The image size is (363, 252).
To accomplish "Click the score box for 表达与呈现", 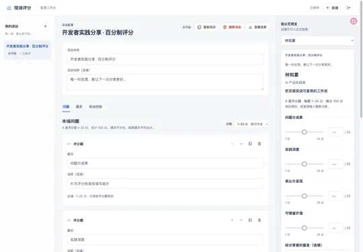I will tap(335, 196).
